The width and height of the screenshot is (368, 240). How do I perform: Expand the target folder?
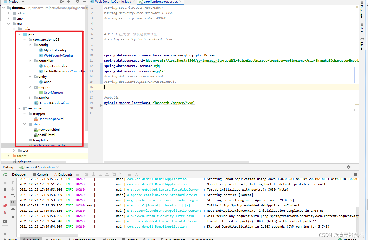tap(8, 156)
